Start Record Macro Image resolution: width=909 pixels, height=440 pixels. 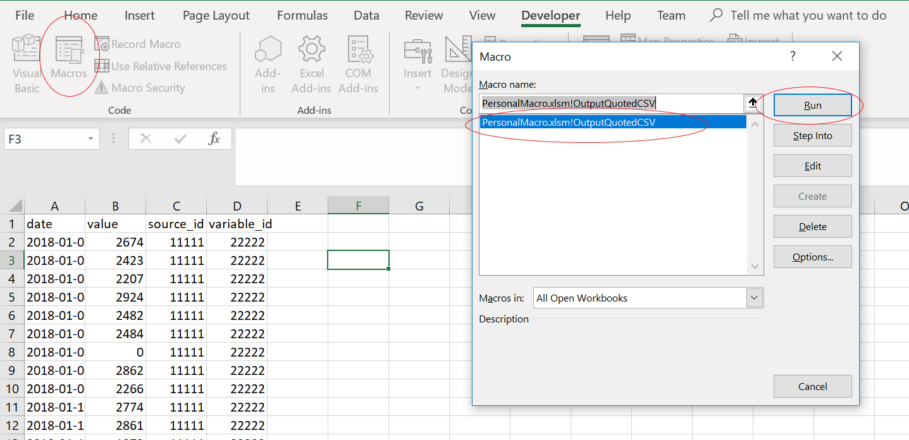(138, 44)
